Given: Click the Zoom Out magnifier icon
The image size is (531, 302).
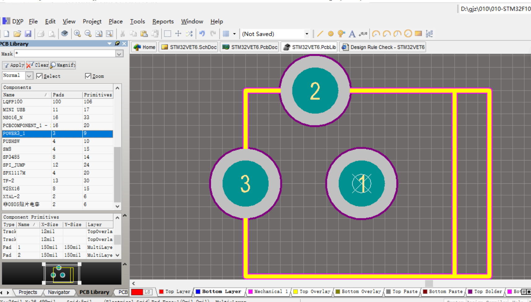Looking at the screenshot, I should [x=88, y=33].
